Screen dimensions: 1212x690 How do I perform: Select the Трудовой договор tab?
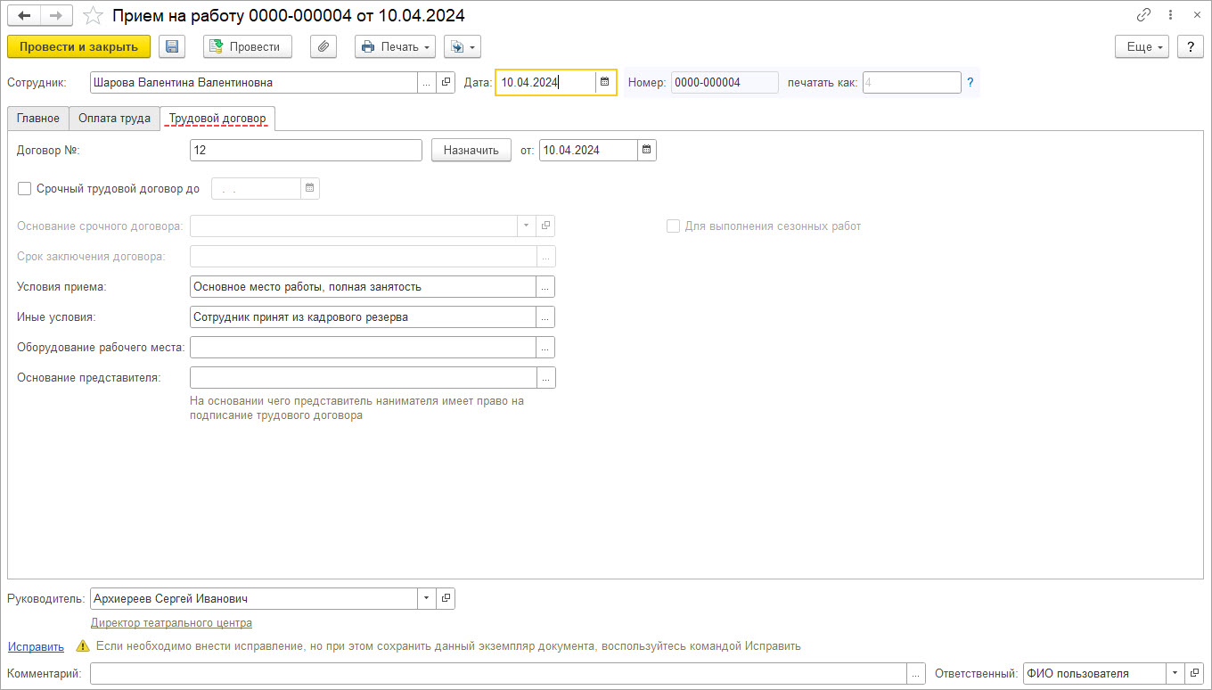[x=217, y=119]
